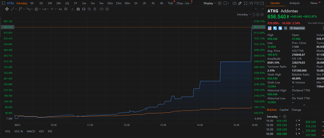Image resolution: width=324 pixels, height=138 pixels.
Task: Open Intraday dropdown above the chart
Action: pyautogui.click(x=244, y=15)
